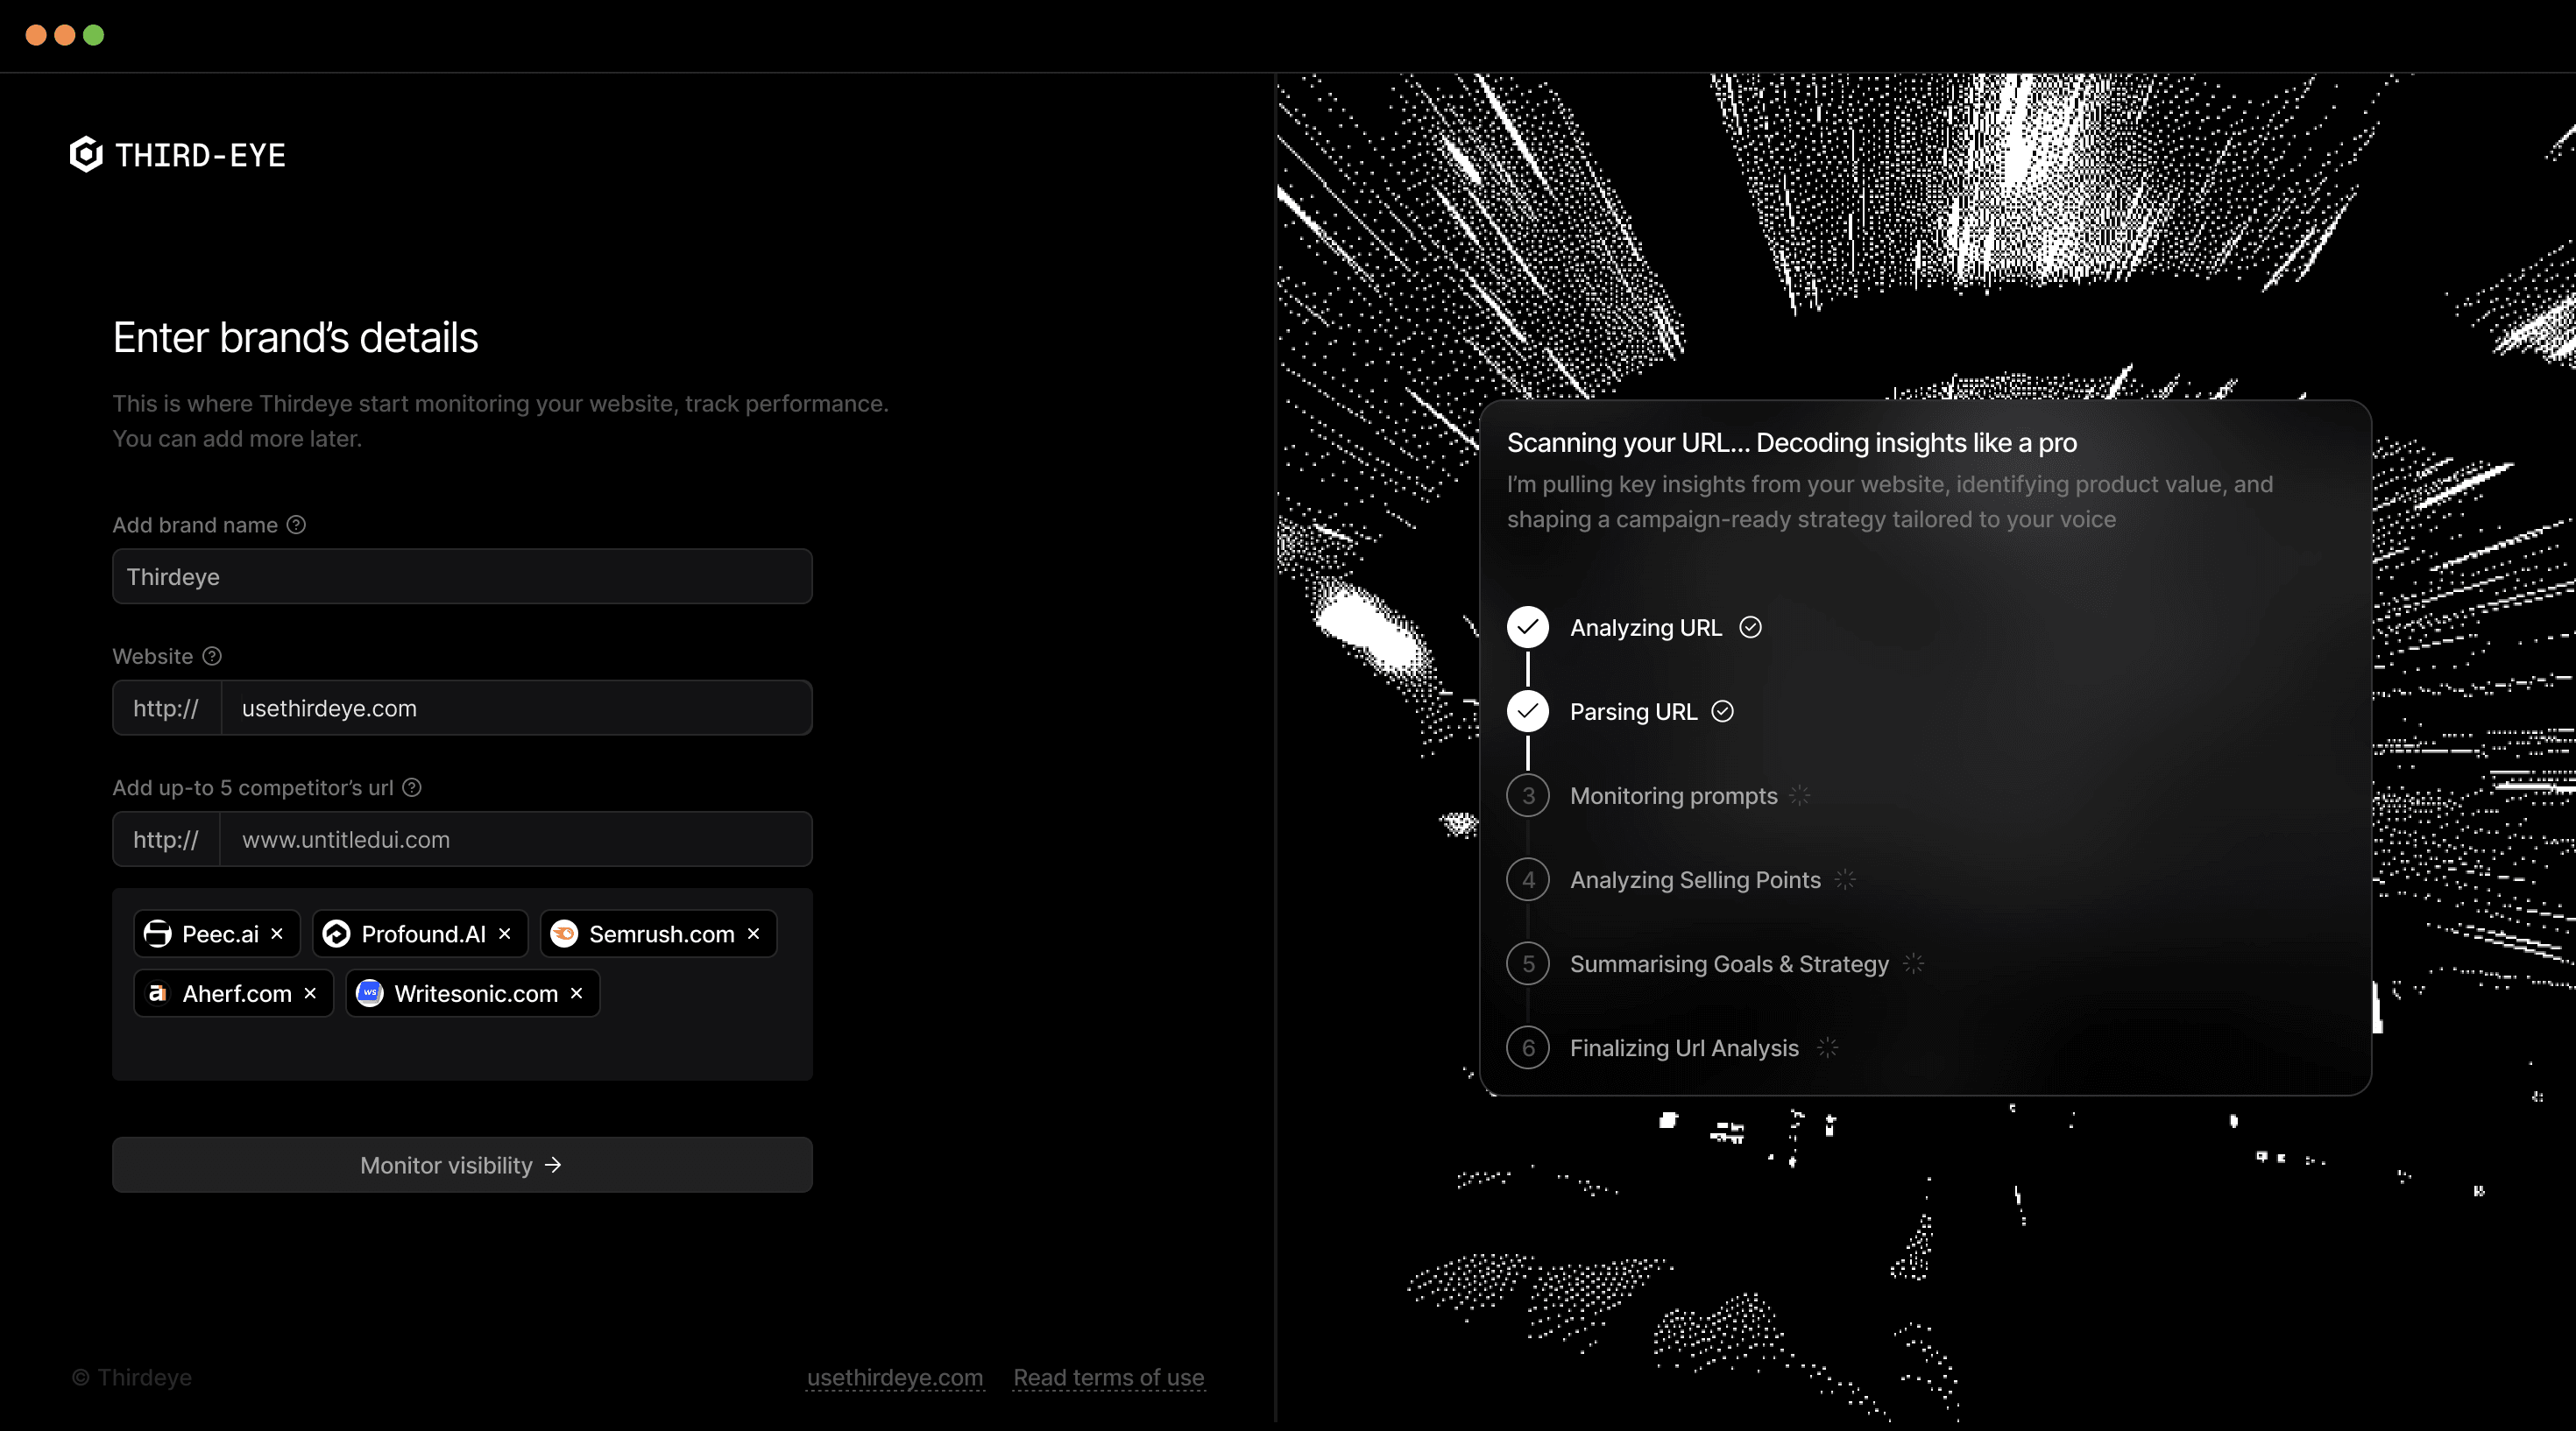Remove Writesonic.com from competitors
This screenshot has height=1431, width=2576.
tap(576, 993)
